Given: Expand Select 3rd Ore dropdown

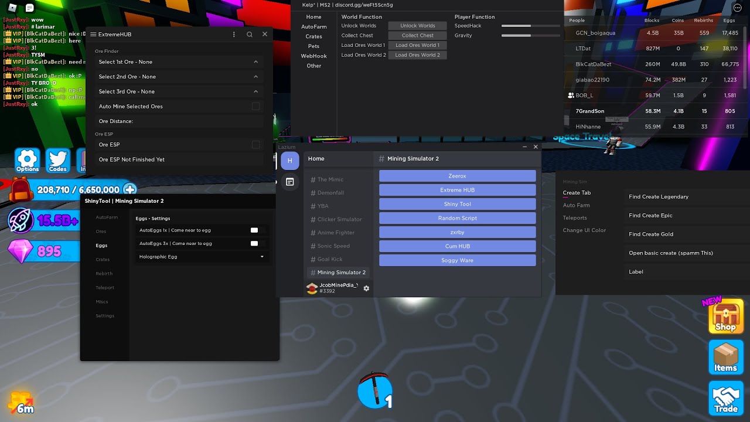Looking at the screenshot, I should 179,91.
